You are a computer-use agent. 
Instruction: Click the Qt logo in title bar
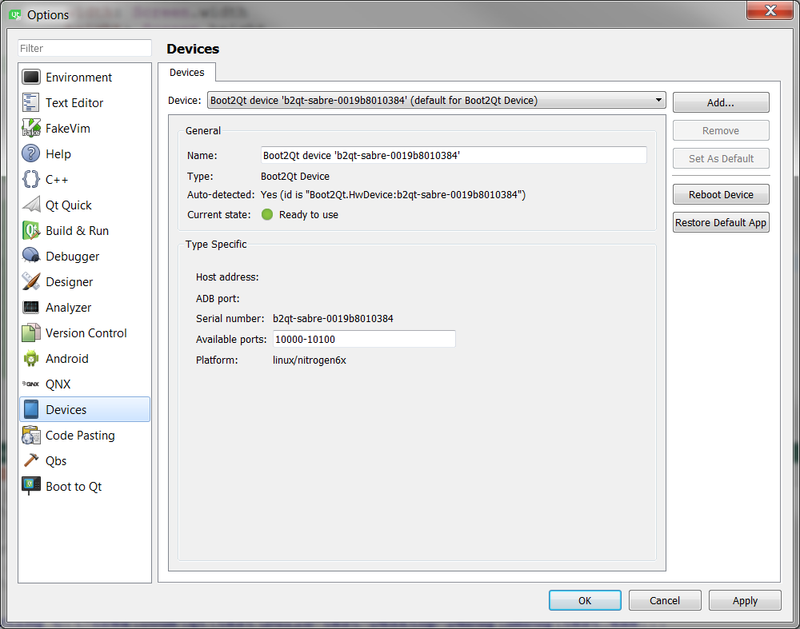(x=14, y=14)
